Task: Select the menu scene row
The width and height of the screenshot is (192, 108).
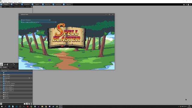Action: (x=16, y=76)
